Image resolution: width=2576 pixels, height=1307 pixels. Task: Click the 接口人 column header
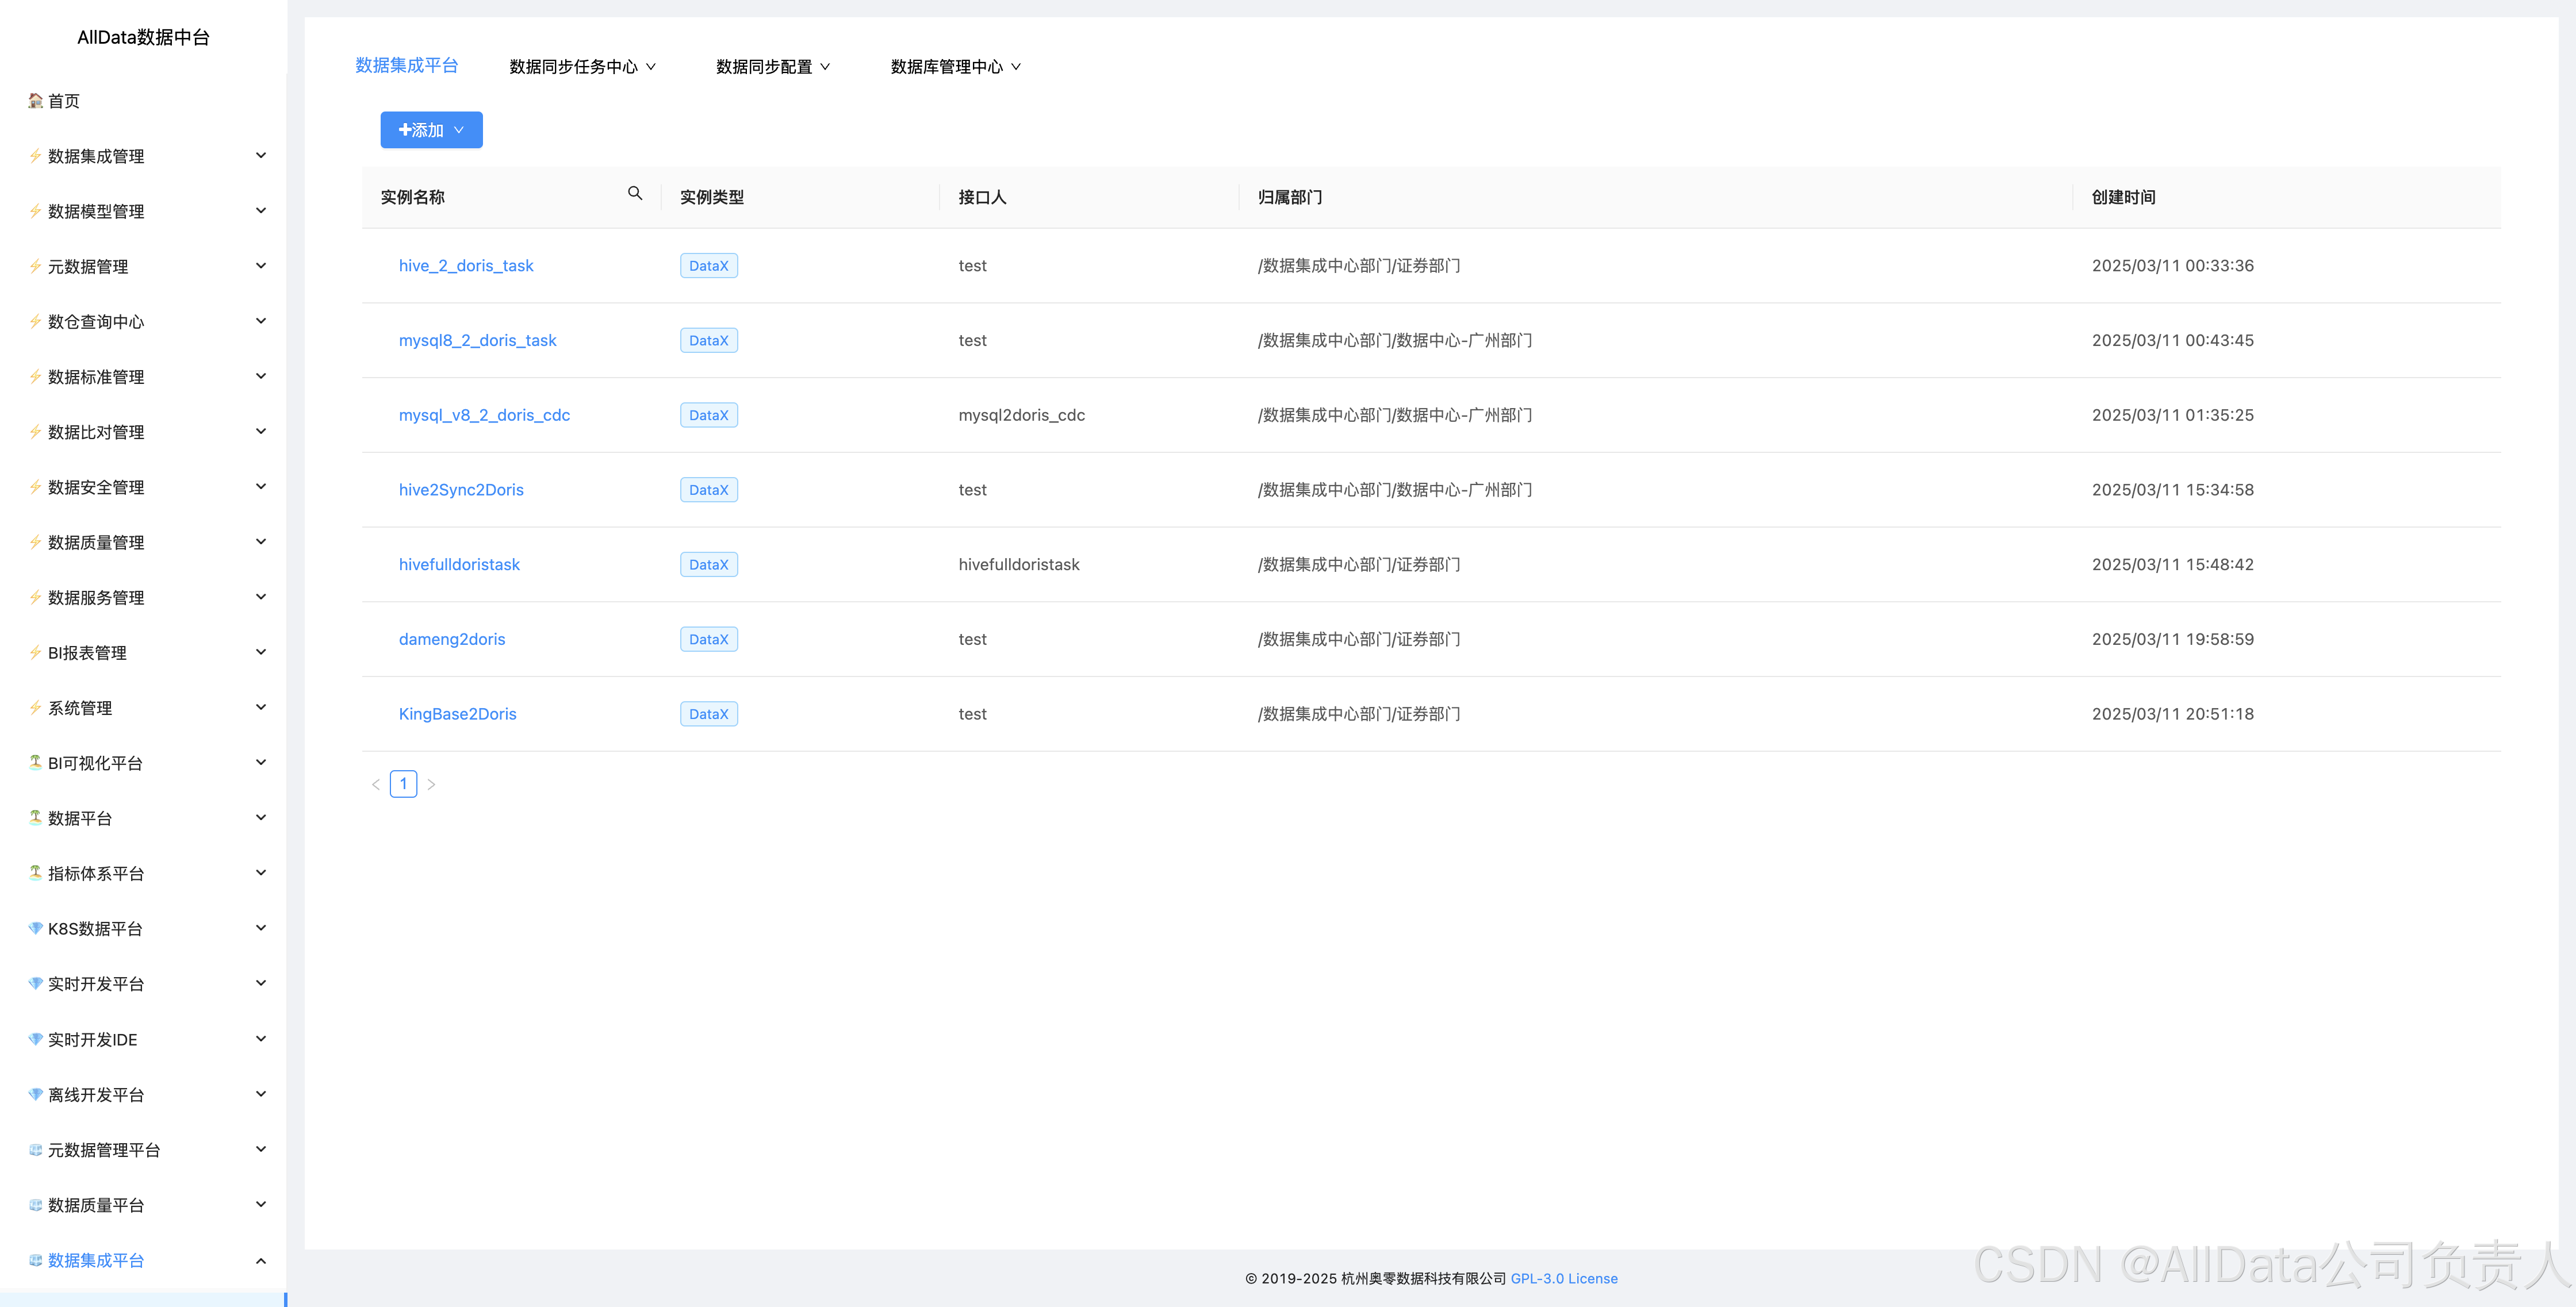[982, 197]
